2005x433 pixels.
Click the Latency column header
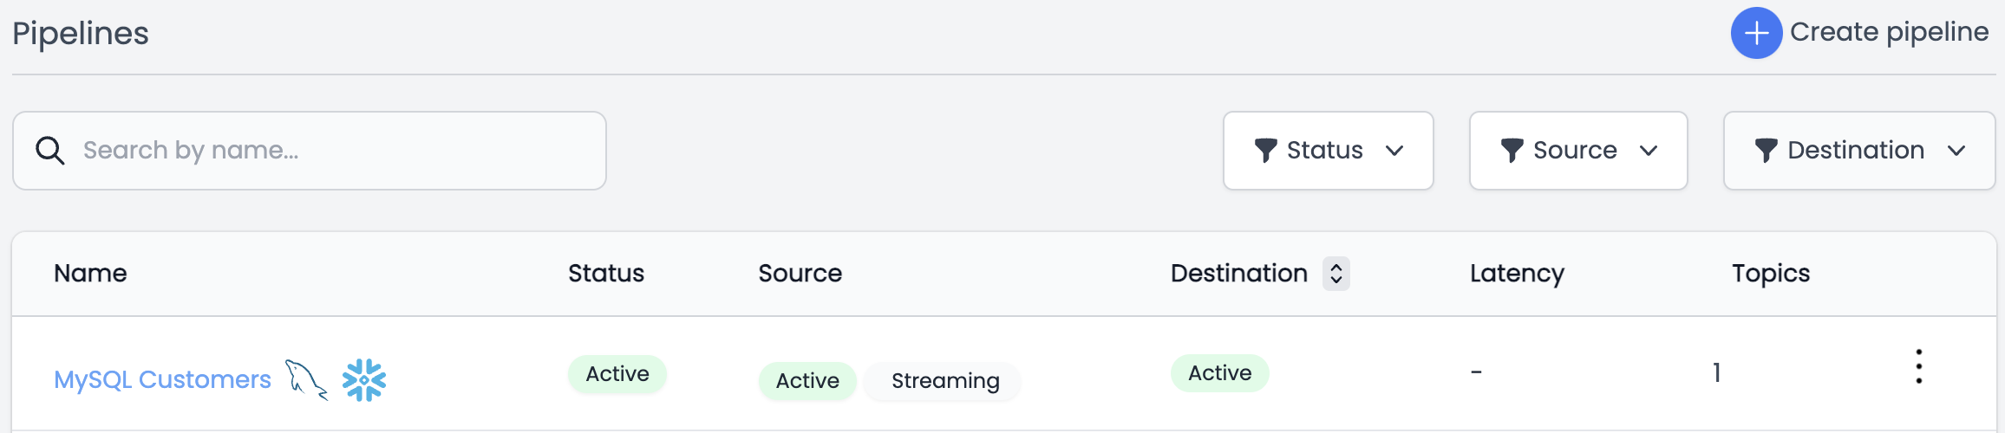coord(1517,274)
